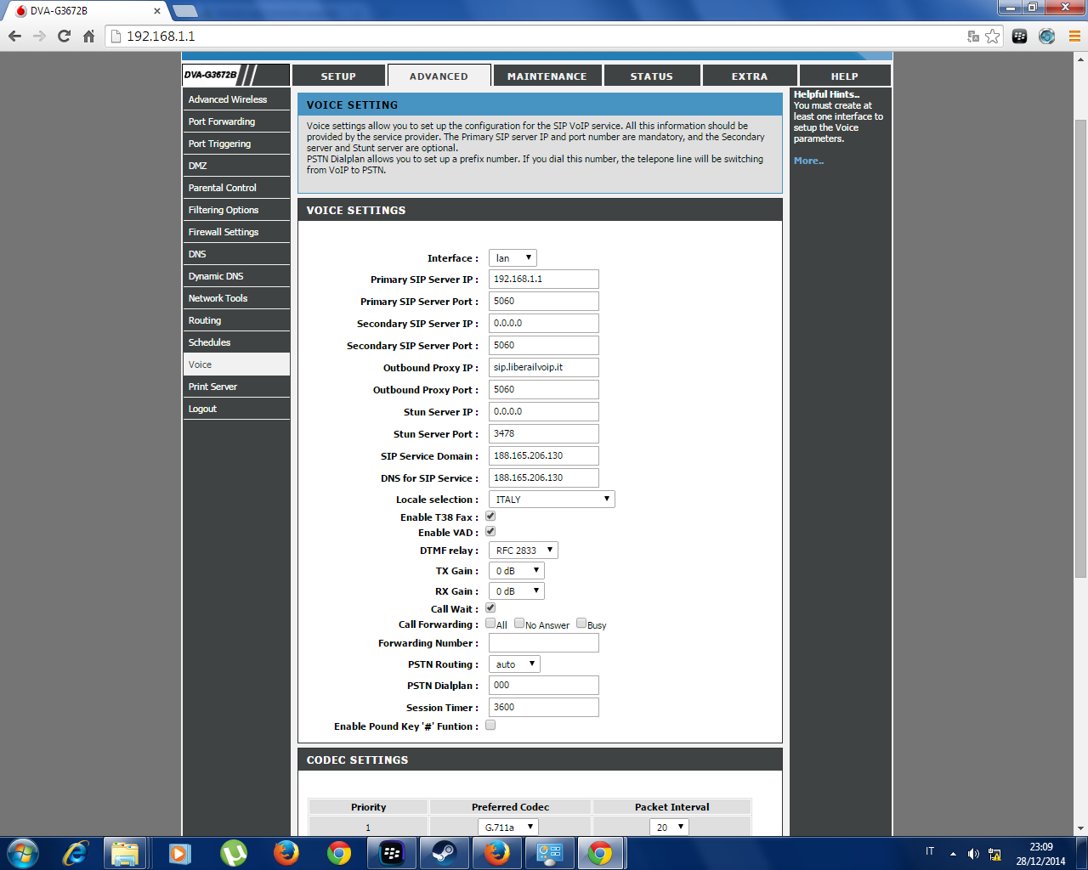Open the media player taskbar icon

(179, 852)
